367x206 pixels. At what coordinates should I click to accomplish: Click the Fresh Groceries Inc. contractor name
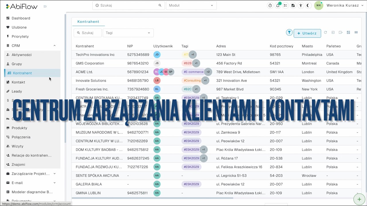tap(92, 89)
